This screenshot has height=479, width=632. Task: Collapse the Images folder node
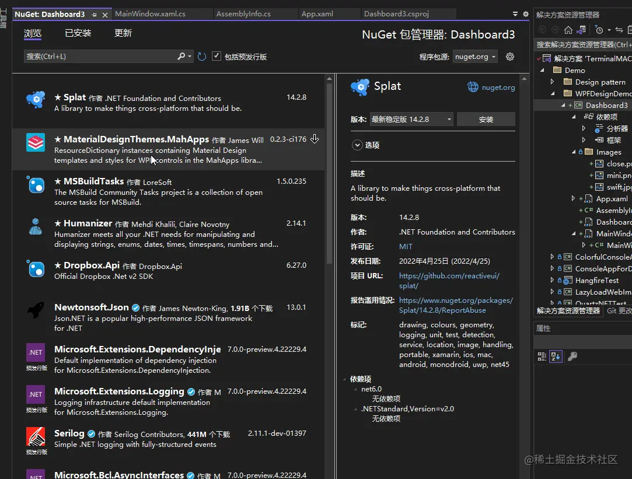(x=574, y=152)
